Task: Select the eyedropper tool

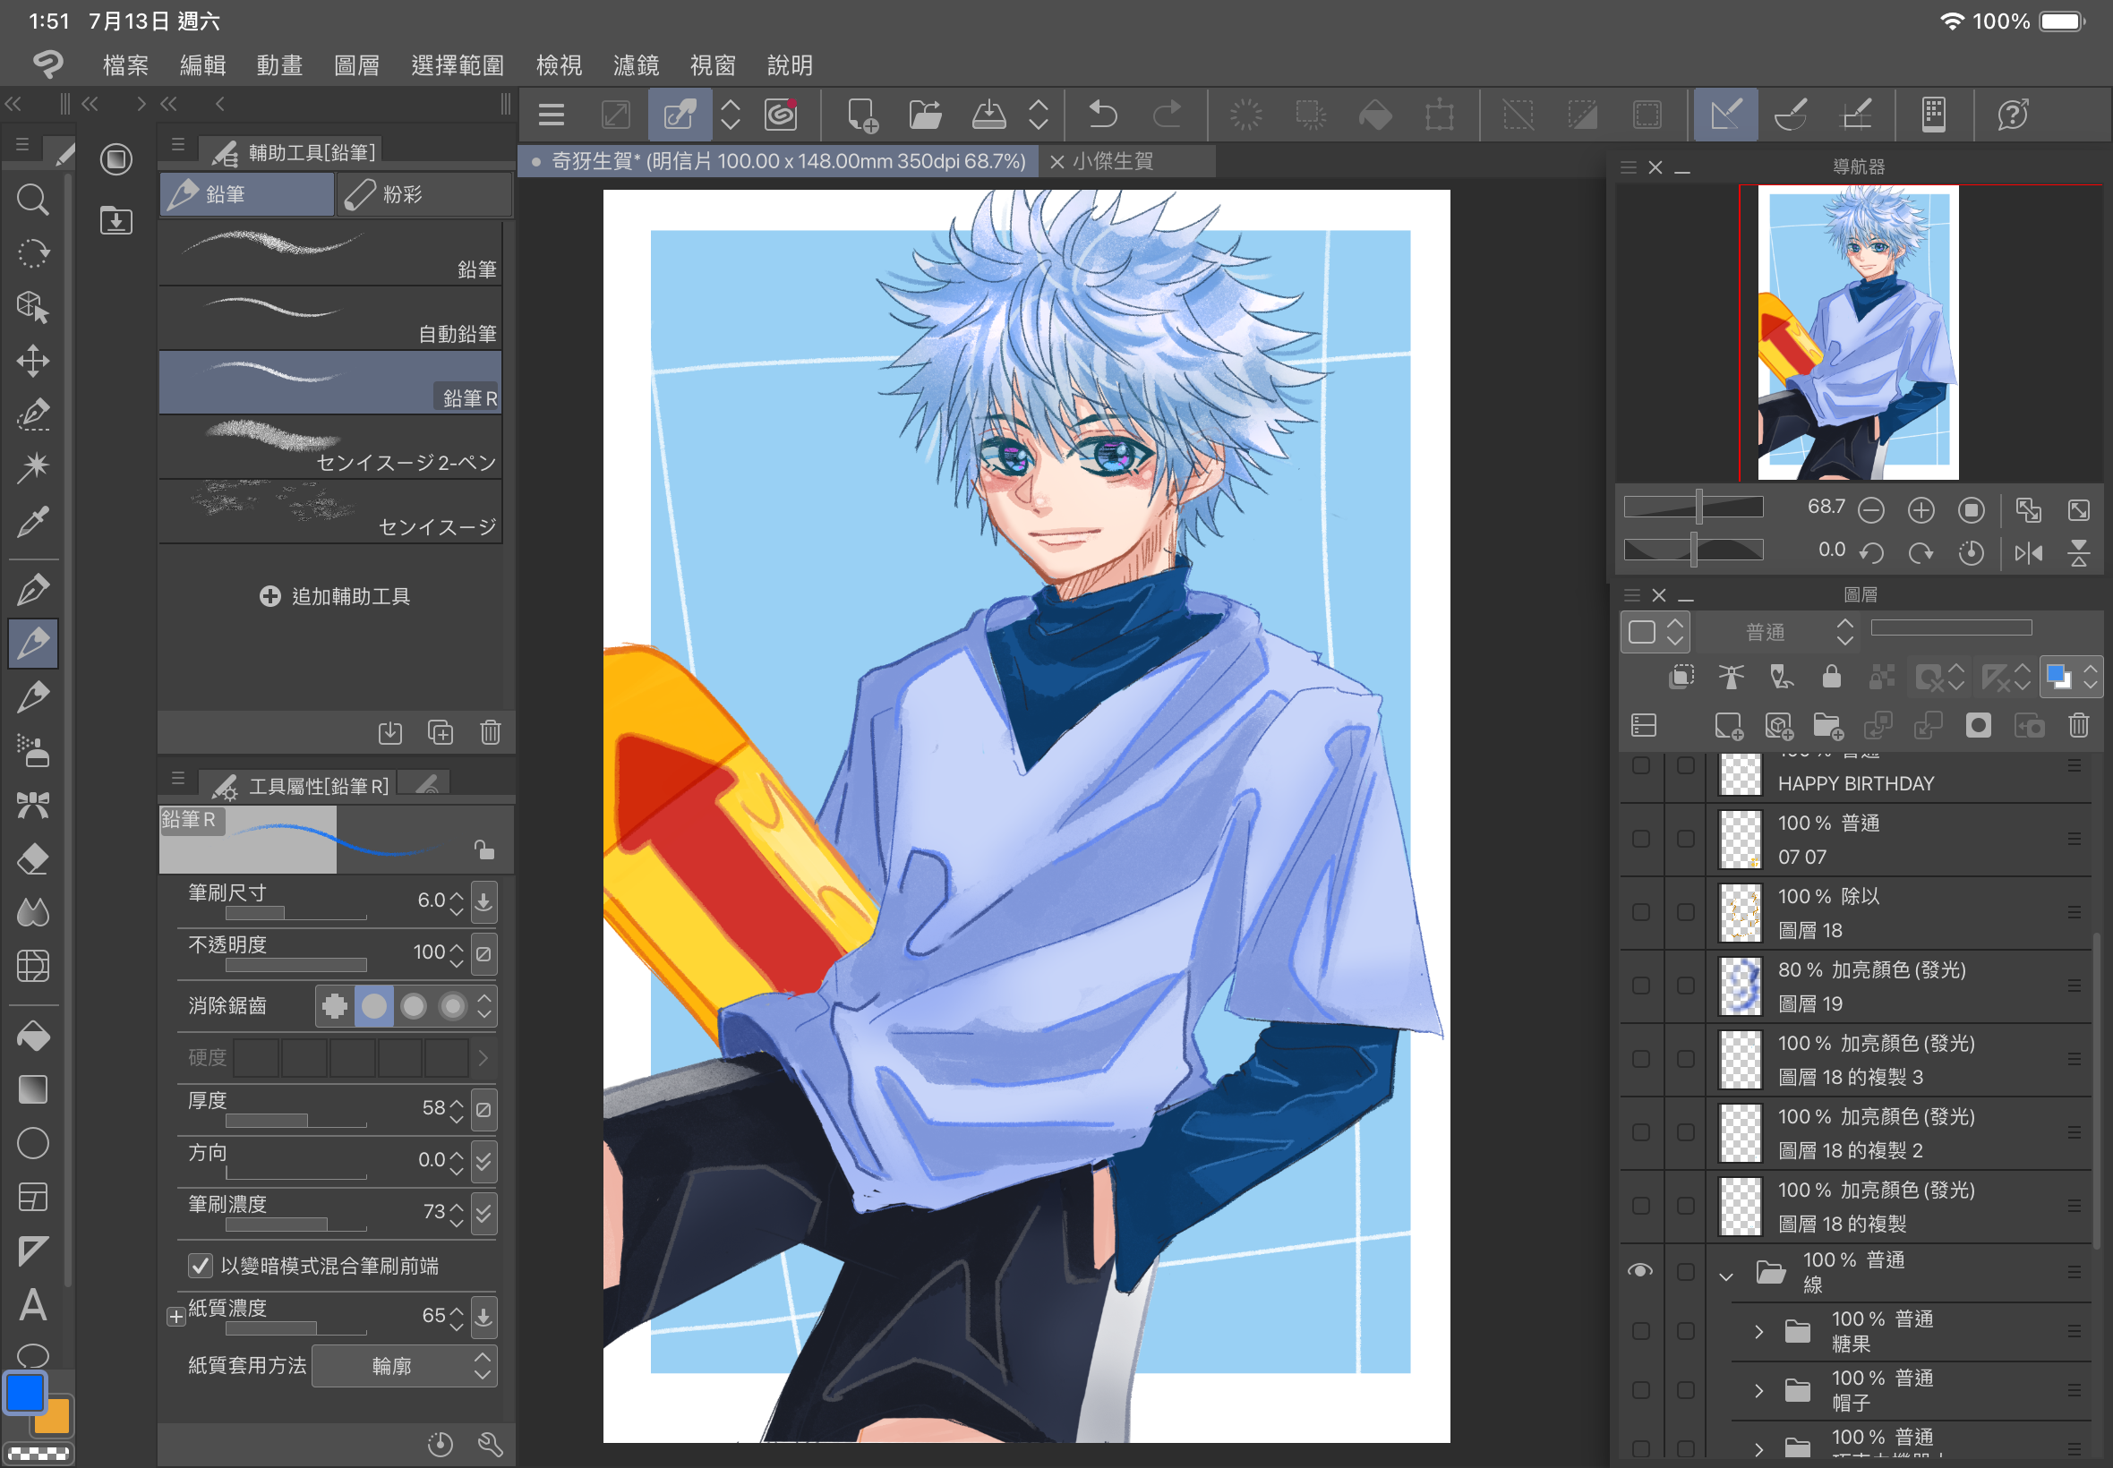Action: click(33, 521)
